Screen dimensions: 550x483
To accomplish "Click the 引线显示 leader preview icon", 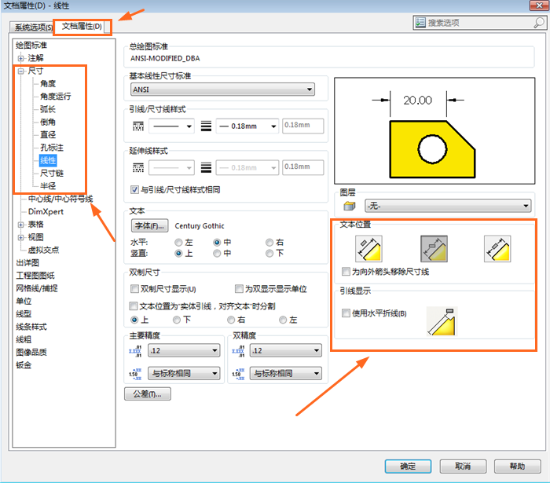I will (441, 320).
